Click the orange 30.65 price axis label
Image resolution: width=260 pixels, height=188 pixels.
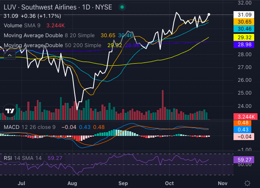tap(242, 21)
